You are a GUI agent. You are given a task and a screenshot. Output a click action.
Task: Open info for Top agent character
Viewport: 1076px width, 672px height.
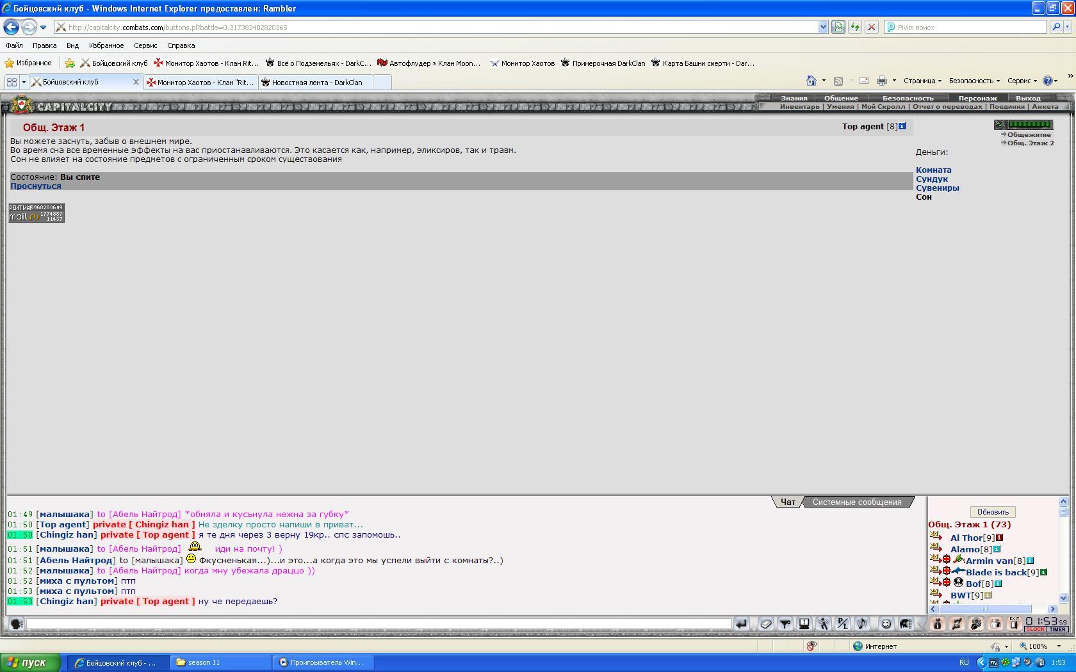point(902,126)
